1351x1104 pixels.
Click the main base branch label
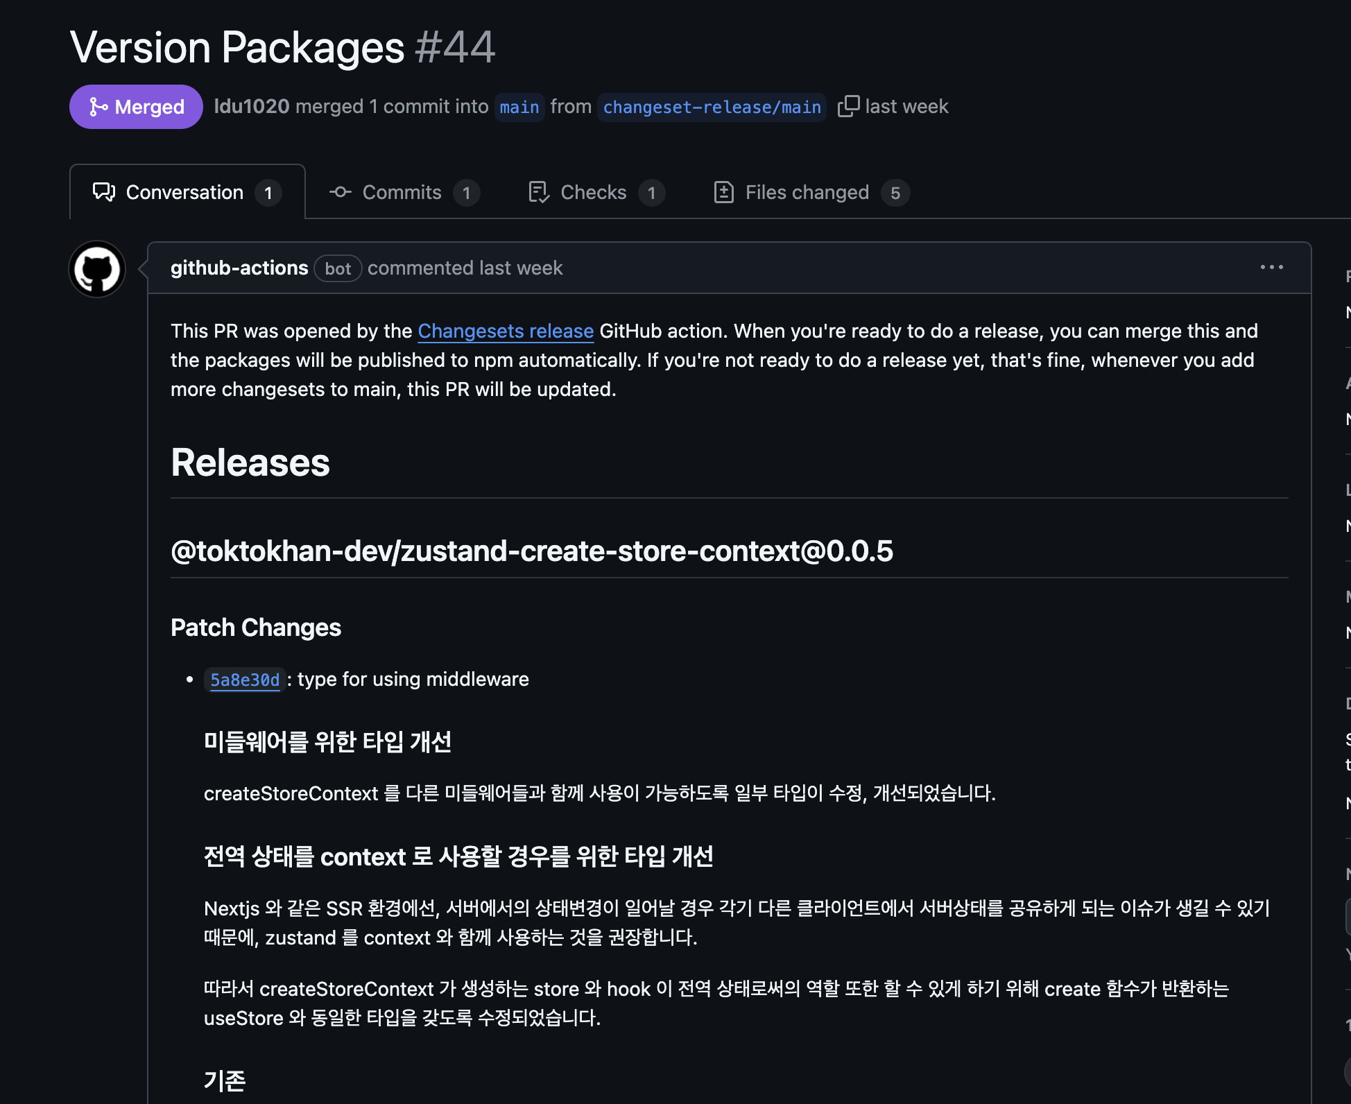click(x=519, y=107)
